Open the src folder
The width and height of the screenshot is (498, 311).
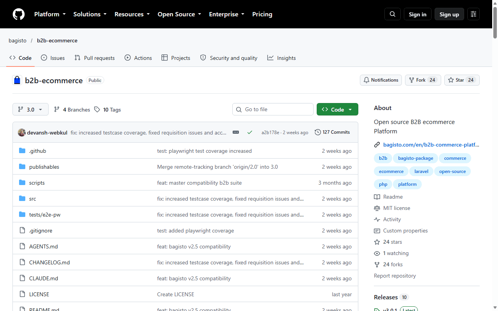(33, 199)
